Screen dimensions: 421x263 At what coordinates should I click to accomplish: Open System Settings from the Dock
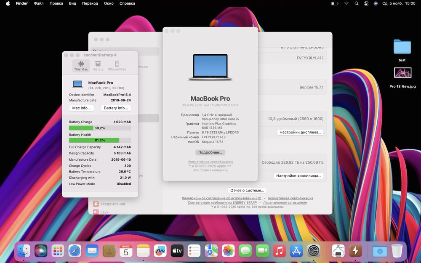[314, 251]
